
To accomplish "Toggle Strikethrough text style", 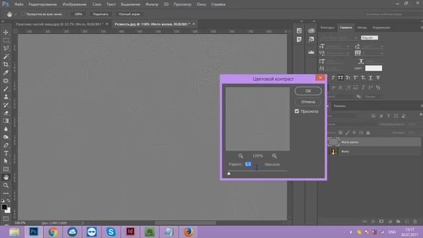I will pyautogui.click(x=378, y=78).
